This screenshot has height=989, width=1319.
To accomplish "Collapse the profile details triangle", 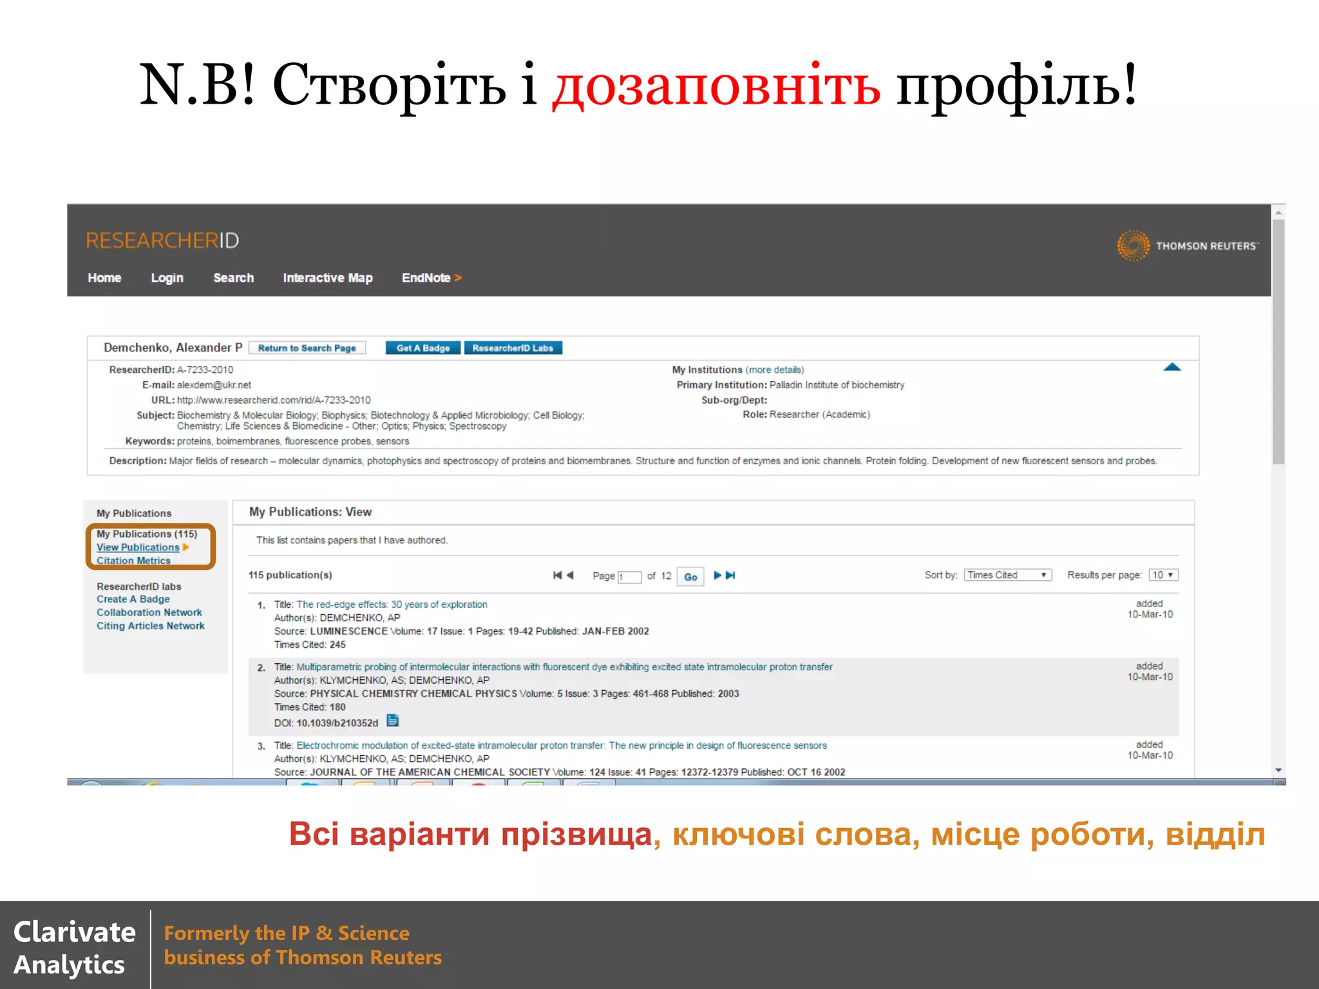I will coord(1172,367).
